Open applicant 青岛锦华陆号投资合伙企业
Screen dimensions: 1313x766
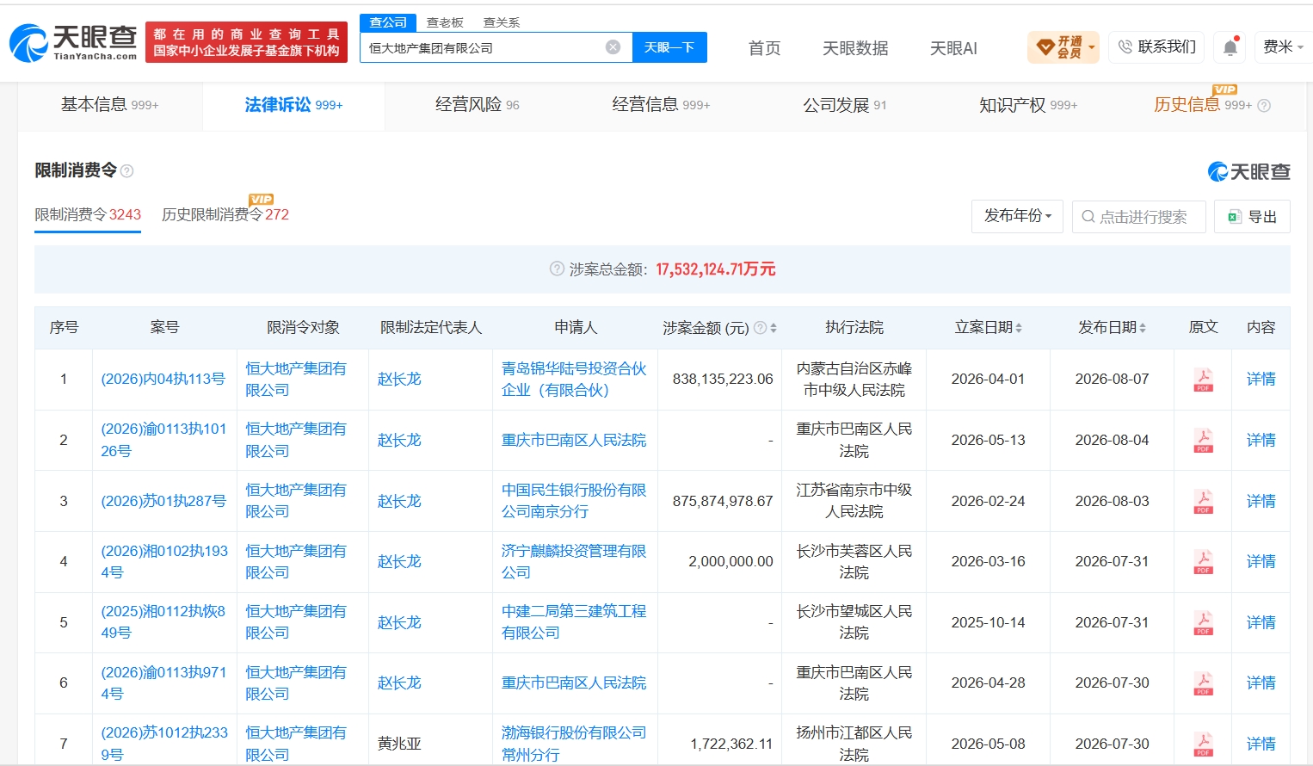[x=574, y=380]
